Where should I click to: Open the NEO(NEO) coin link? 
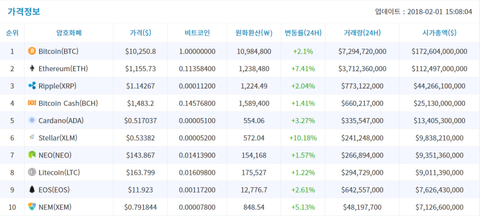pos(55,155)
